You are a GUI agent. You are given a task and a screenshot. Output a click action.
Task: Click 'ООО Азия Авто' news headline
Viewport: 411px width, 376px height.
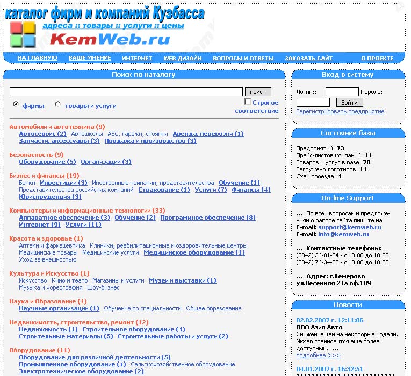[x=319, y=328]
